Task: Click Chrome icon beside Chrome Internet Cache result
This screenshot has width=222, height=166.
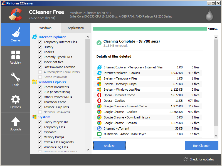Action: tap(99, 106)
